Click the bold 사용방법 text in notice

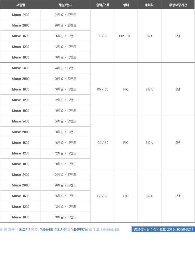point(78,229)
